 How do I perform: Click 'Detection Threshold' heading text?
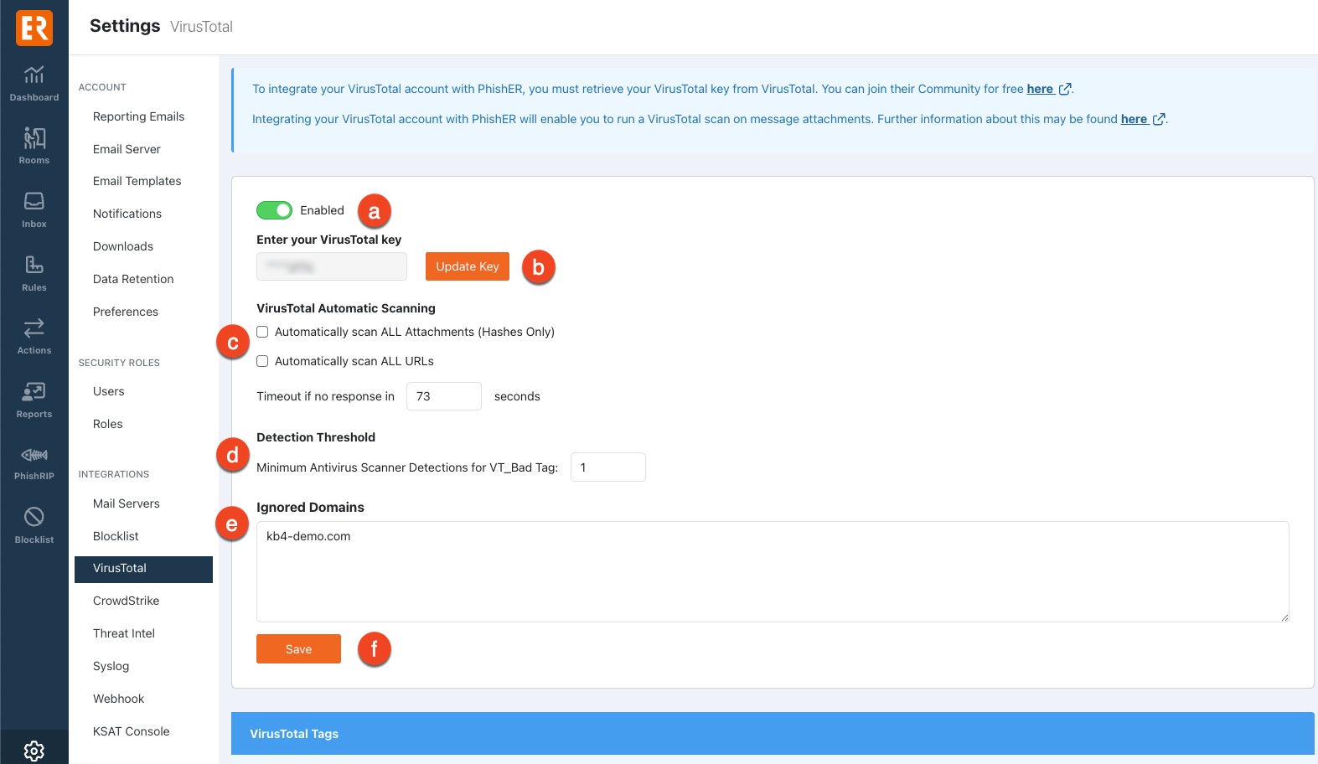pos(316,437)
